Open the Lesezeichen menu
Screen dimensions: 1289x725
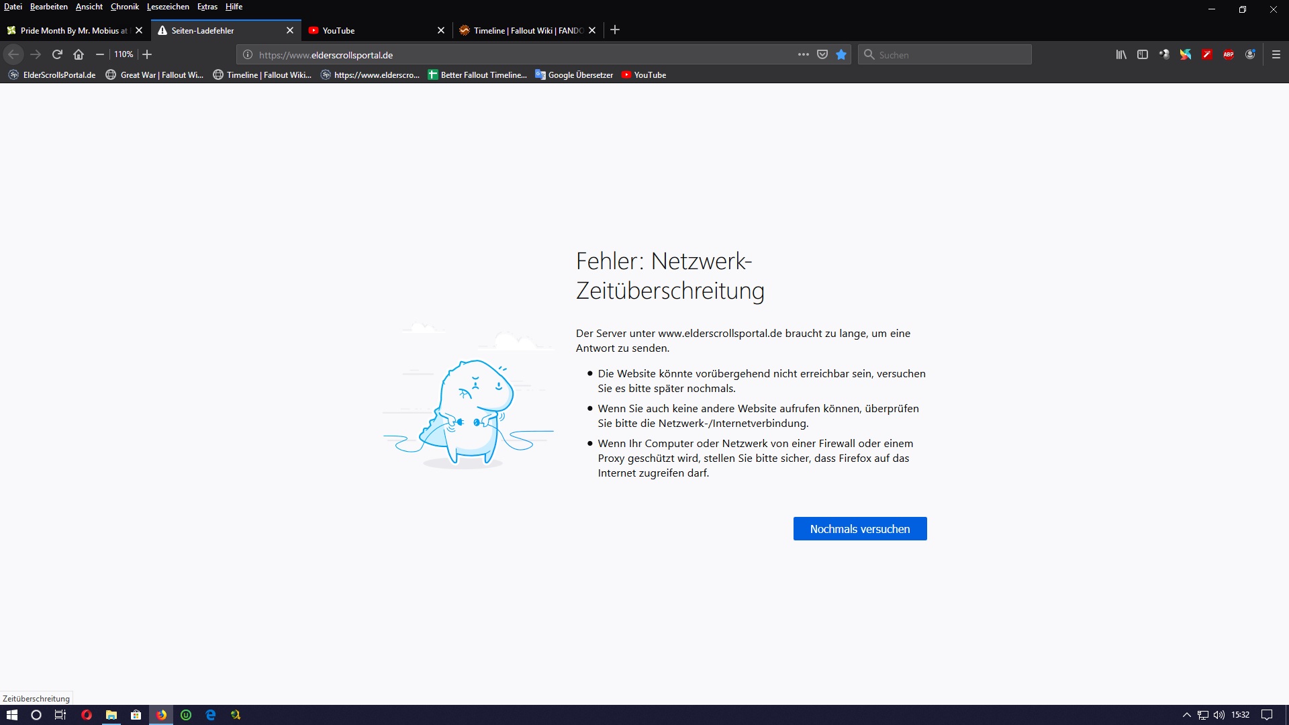[x=168, y=7]
